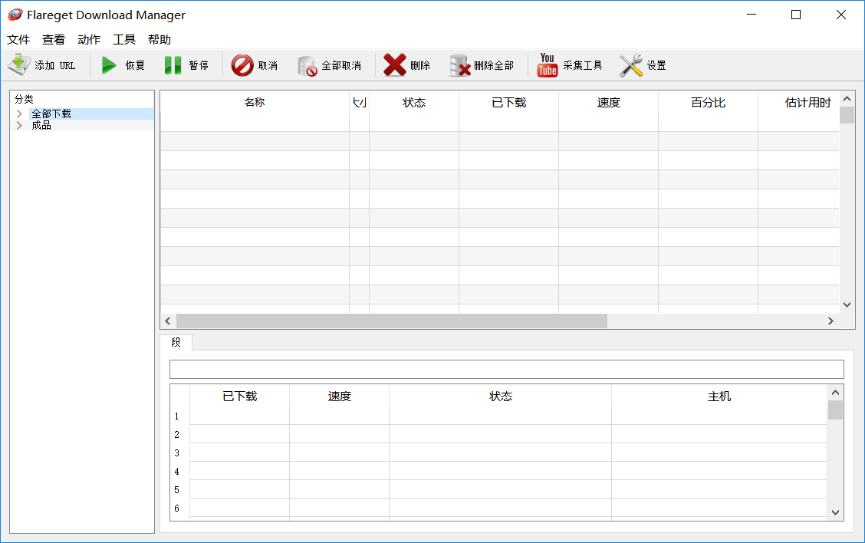Screen dimensions: 865x543
Task: Click the 已下载 header in segments table
Action: tap(239, 397)
